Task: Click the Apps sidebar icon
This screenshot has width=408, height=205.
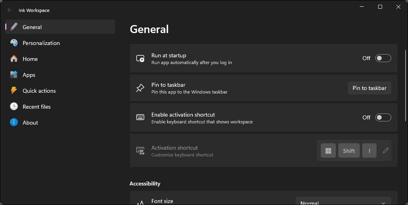Action: click(x=14, y=75)
